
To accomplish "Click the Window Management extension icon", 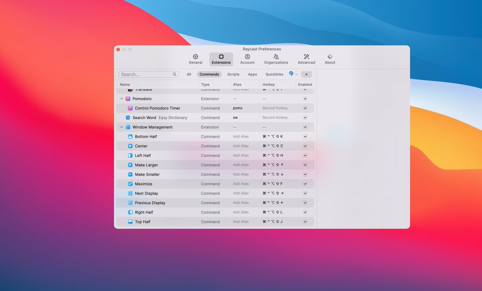I will point(128,127).
